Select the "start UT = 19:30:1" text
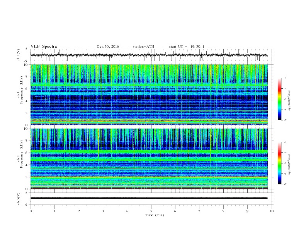This screenshot has height=237, width=306. coord(187,46)
